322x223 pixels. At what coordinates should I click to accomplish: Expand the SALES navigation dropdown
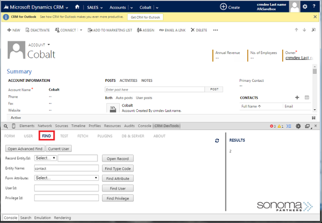[x=94, y=7]
